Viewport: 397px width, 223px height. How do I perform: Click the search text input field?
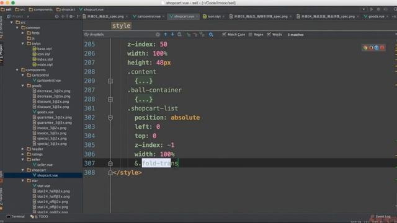[122, 35]
